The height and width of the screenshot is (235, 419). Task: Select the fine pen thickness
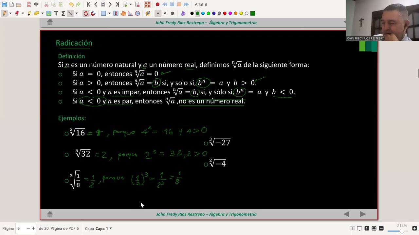[158, 13]
